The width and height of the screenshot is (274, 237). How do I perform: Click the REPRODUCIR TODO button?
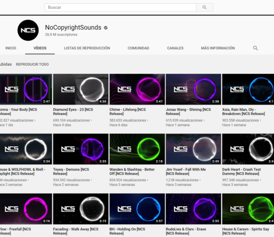(x=32, y=64)
